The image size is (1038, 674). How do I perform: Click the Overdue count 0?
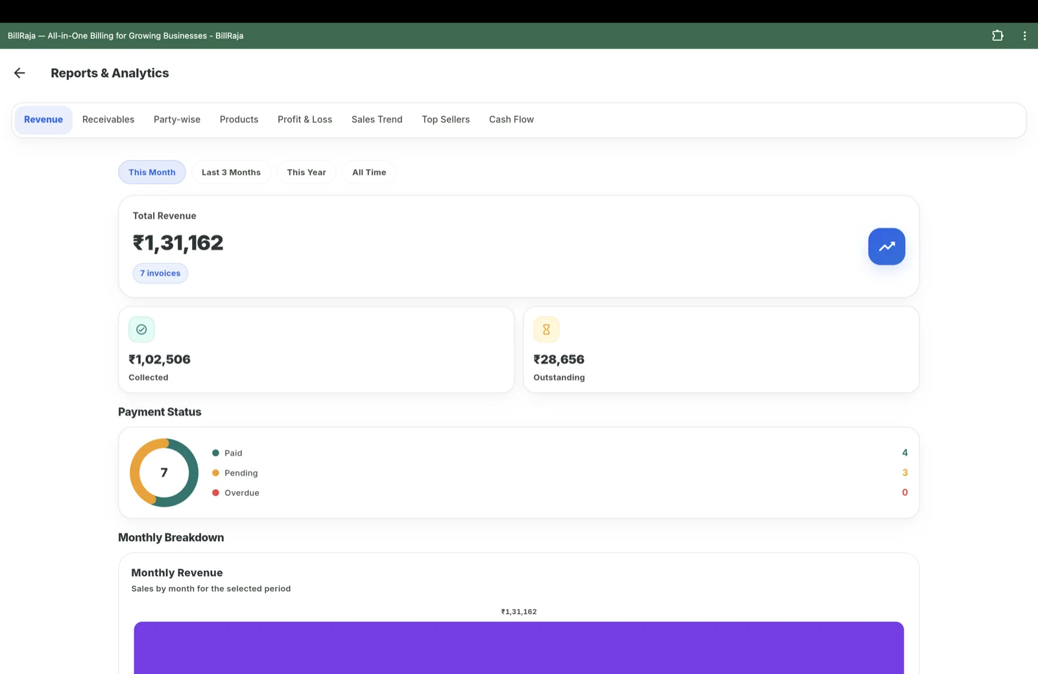[x=904, y=493]
